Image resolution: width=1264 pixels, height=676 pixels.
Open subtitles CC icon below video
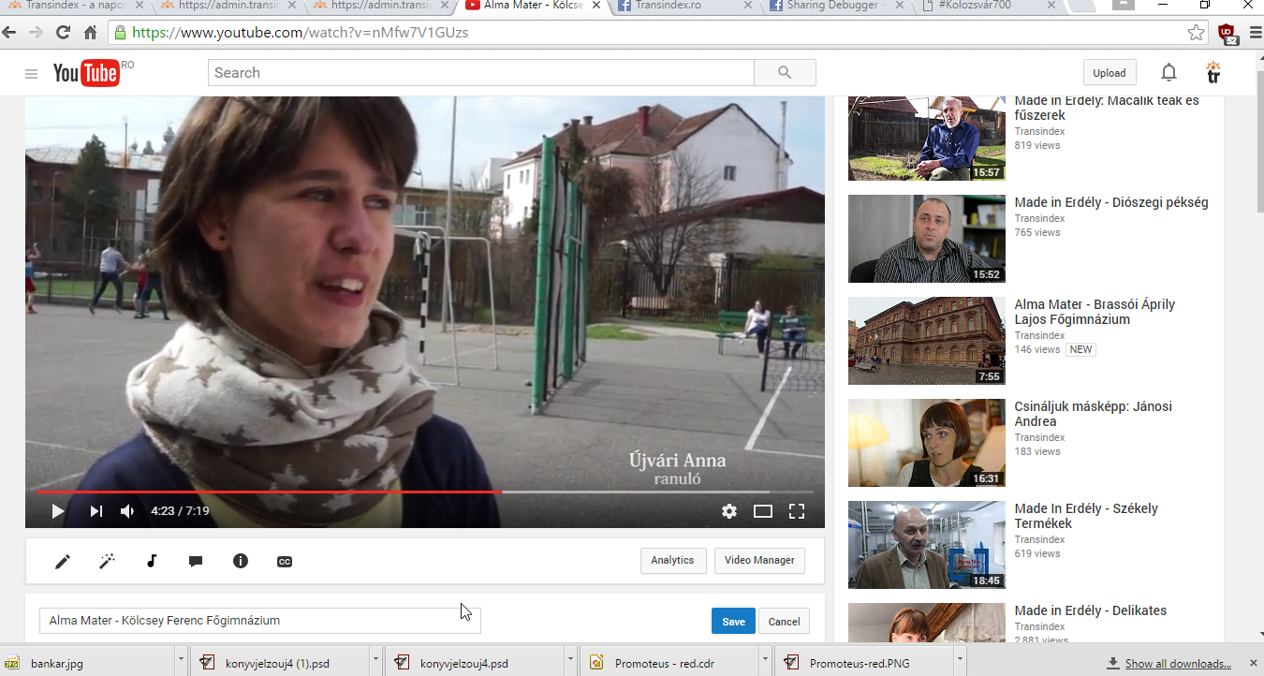coord(285,562)
